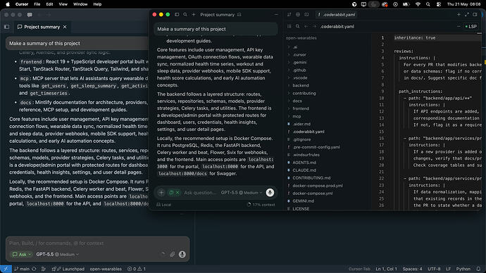The width and height of the screenshot is (486, 273).
Task: Click attachment paperclip in main chat input
Action: (x=173, y=255)
